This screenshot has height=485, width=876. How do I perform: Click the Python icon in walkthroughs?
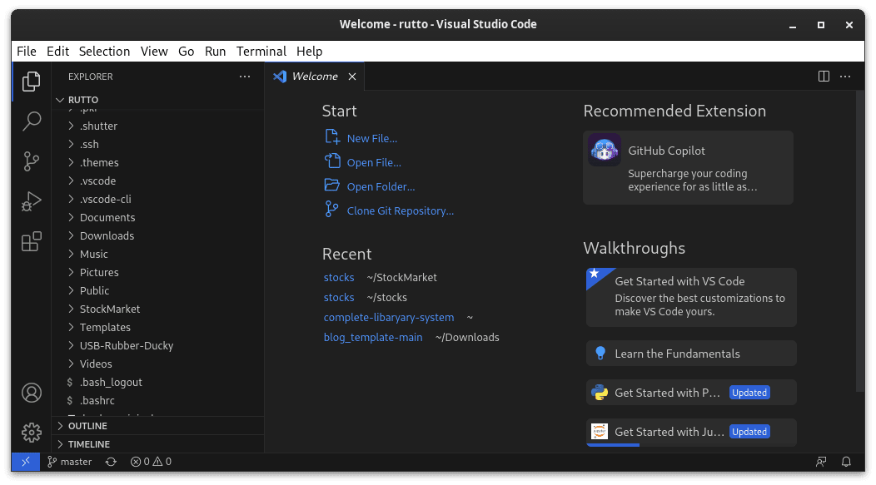click(600, 393)
